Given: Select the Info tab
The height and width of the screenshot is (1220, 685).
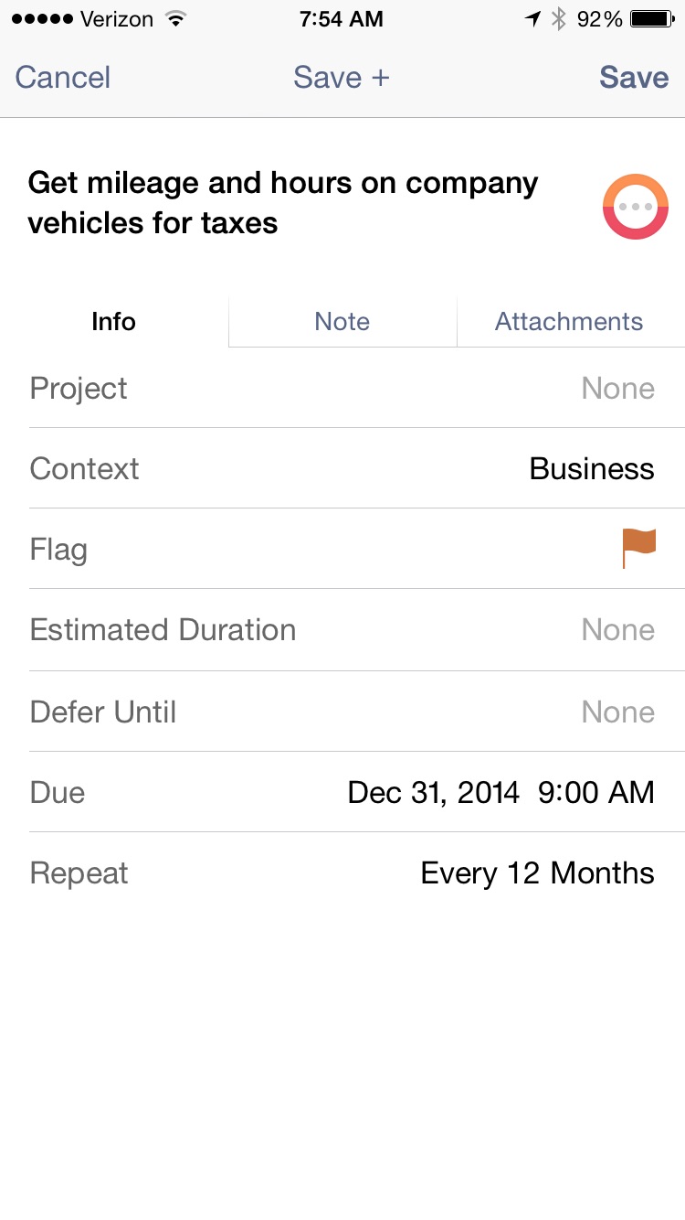Looking at the screenshot, I should (x=114, y=322).
